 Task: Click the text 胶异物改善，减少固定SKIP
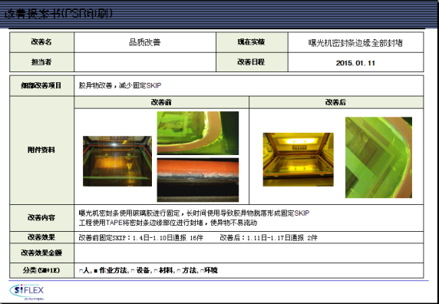point(120,85)
